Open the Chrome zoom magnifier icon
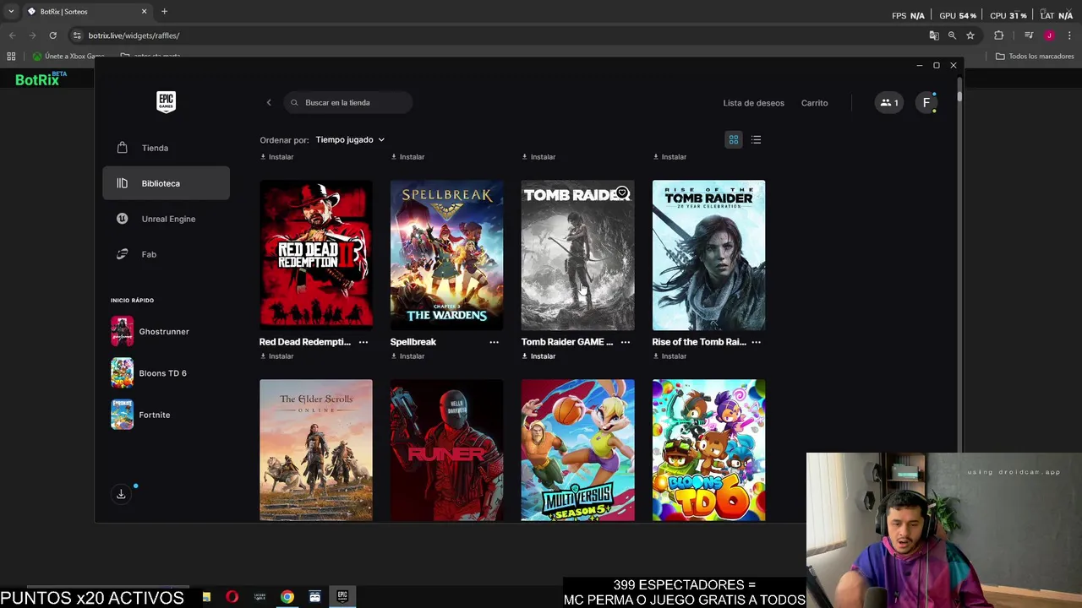Image resolution: width=1082 pixels, height=608 pixels. coord(952,35)
